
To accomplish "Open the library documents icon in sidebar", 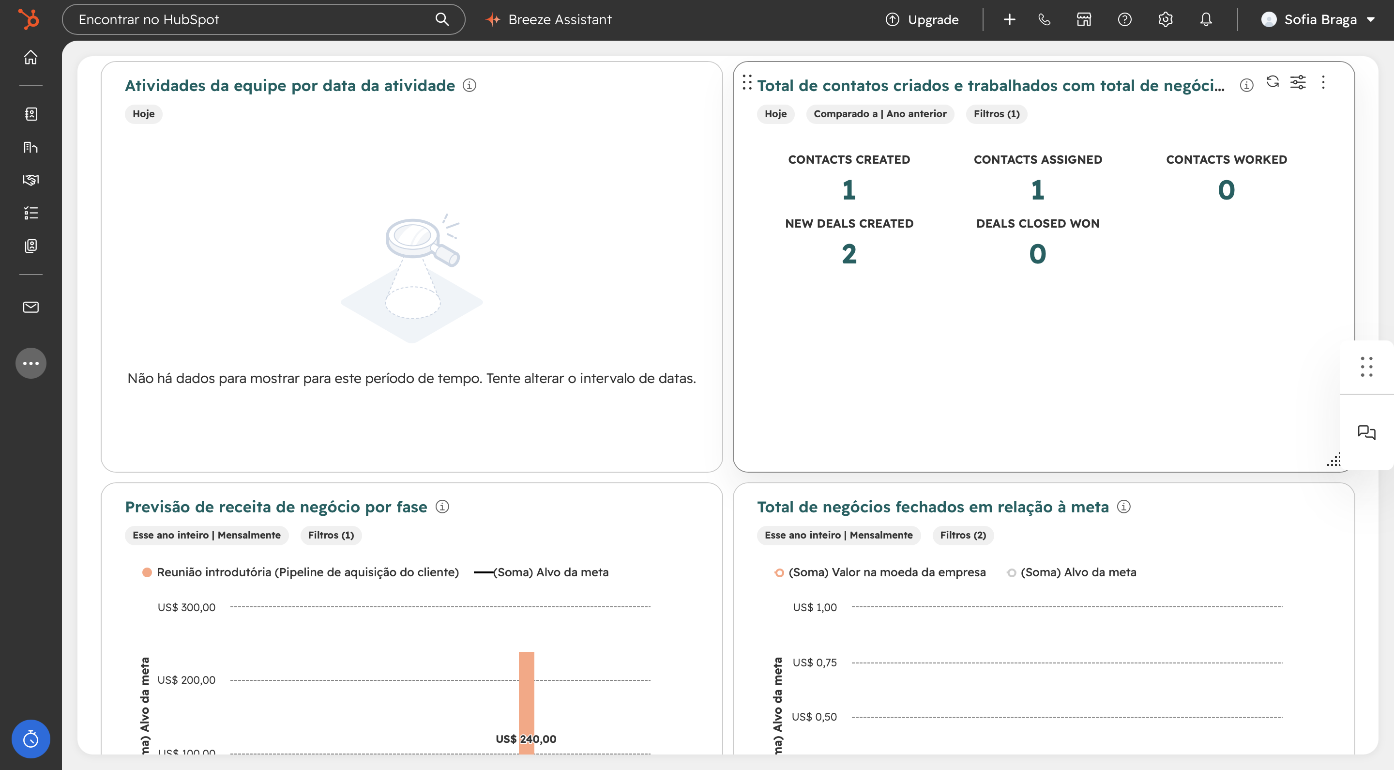I will tap(31, 246).
